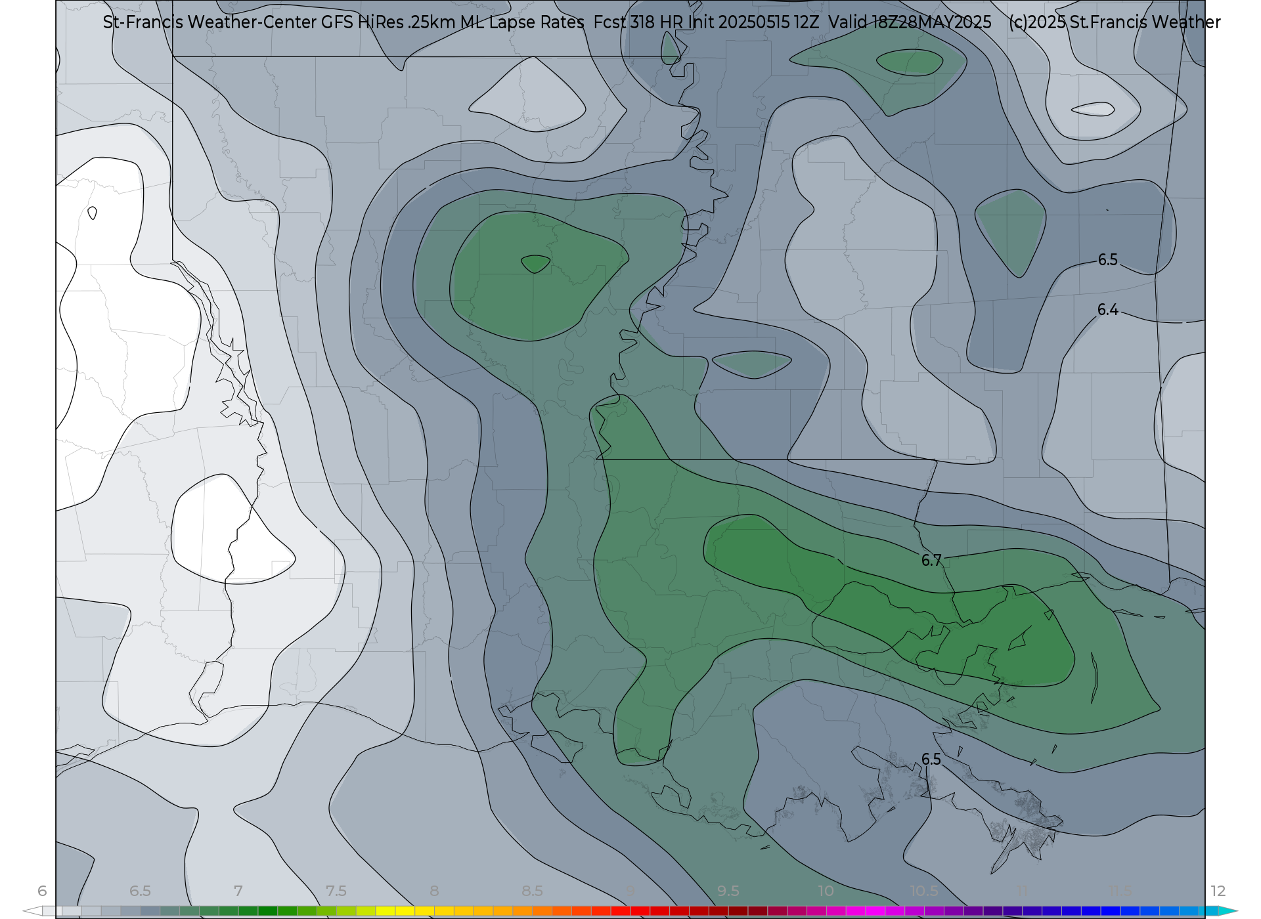Click the colorbar tick label 8
This screenshot has width=1261, height=919.
(434, 891)
